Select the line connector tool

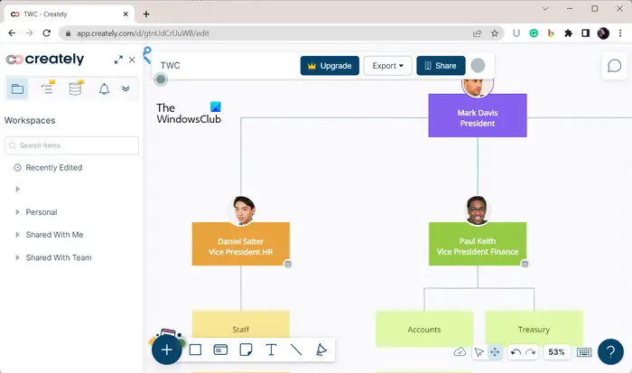coord(296,350)
